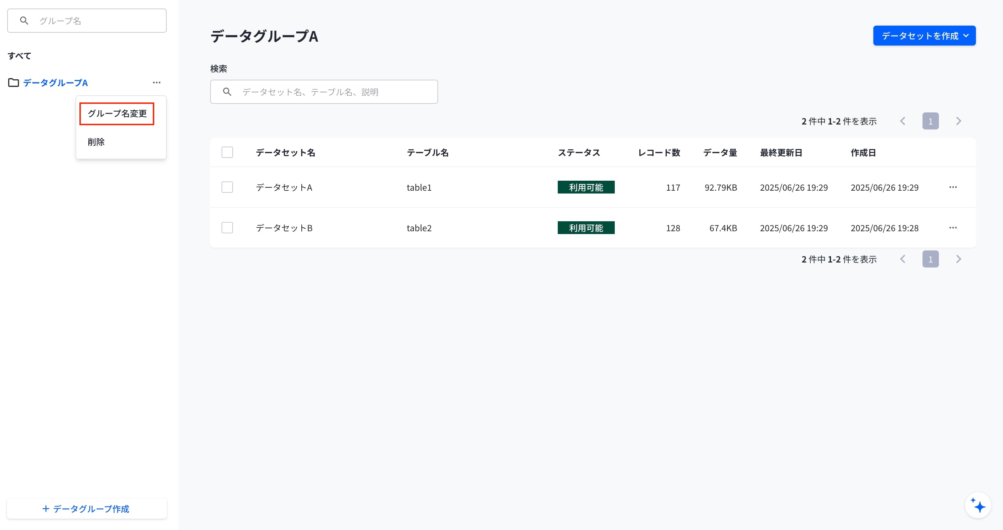The image size is (1003, 530).
Task: Select page 1 in top pagination
Action: [930, 121]
